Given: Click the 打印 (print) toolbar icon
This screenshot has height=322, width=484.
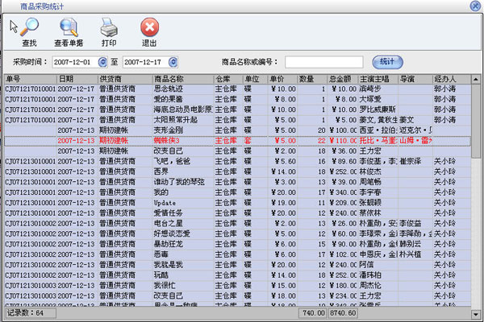Looking at the screenshot, I should click(109, 31).
